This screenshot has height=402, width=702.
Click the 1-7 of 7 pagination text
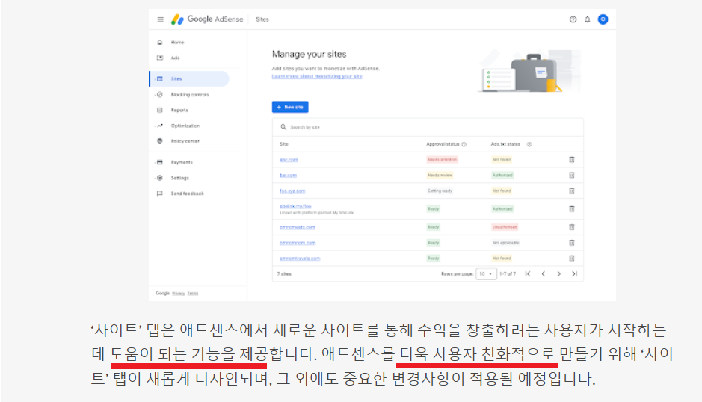pyautogui.click(x=508, y=274)
